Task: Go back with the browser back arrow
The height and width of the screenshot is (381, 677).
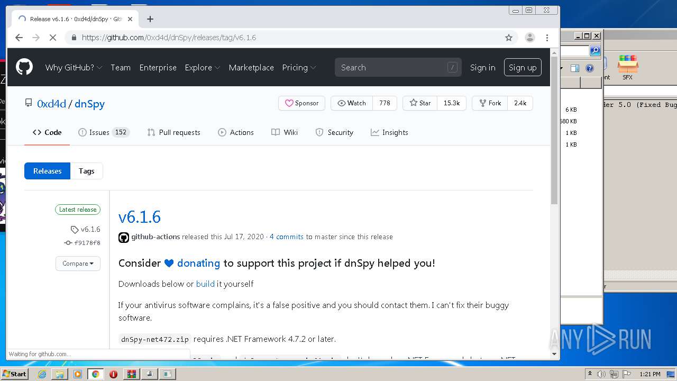Action: (19, 38)
